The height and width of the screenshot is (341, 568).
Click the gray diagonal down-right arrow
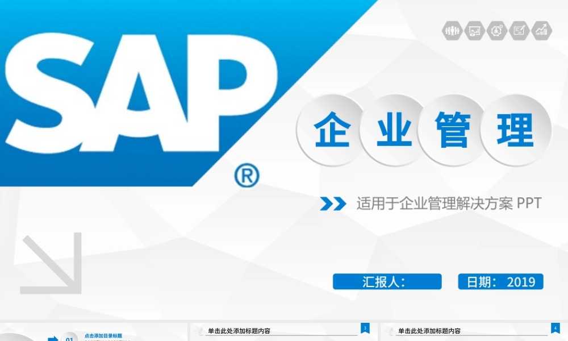coord(51,264)
